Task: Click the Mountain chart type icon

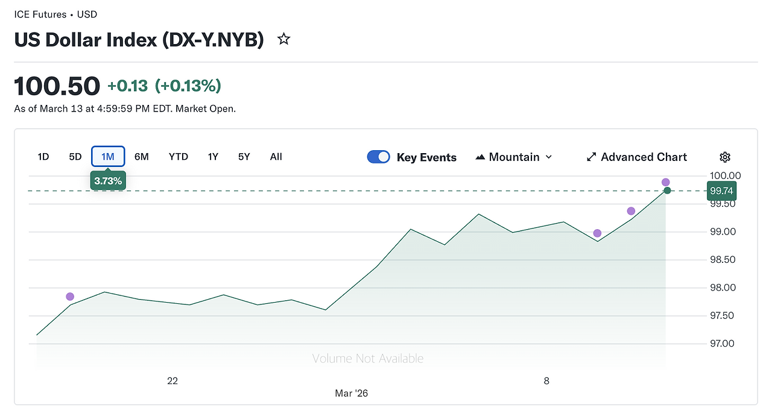Action: point(480,157)
